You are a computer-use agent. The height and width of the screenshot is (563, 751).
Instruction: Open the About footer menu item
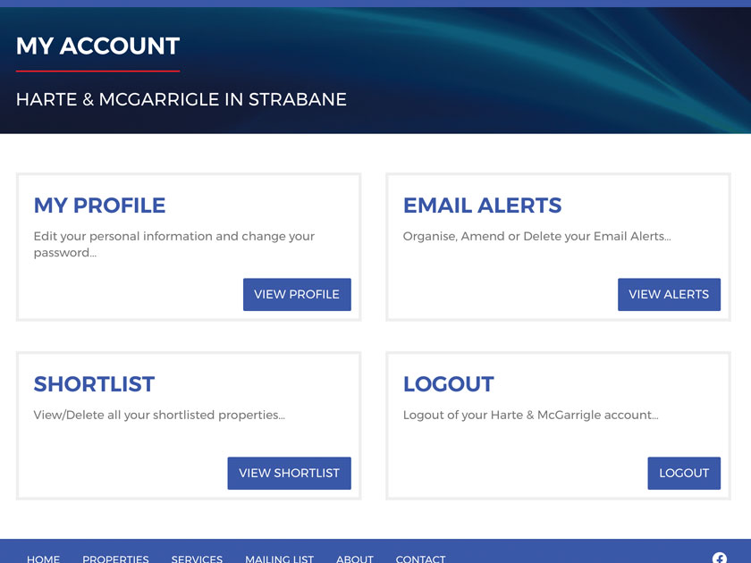pos(355,559)
